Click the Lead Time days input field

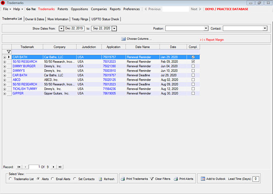tap(256, 179)
